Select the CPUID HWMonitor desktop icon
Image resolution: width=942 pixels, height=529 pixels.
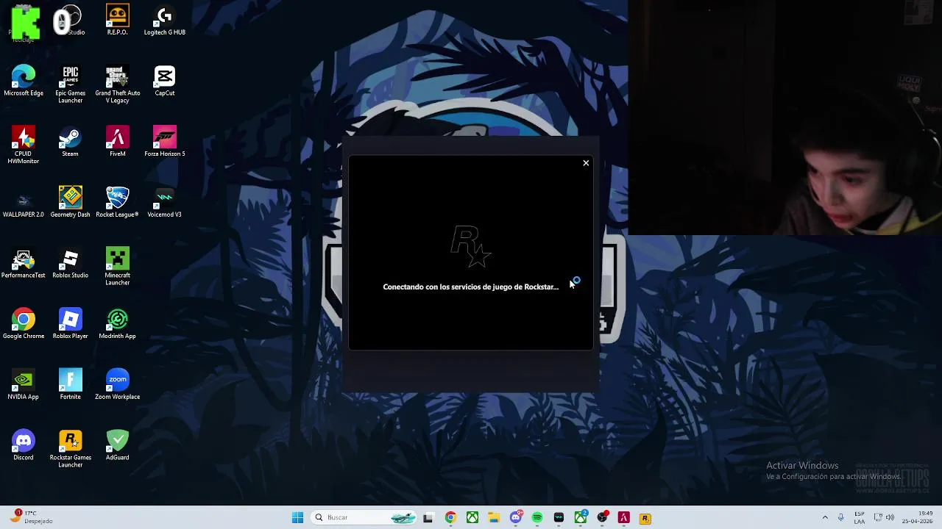(24, 145)
